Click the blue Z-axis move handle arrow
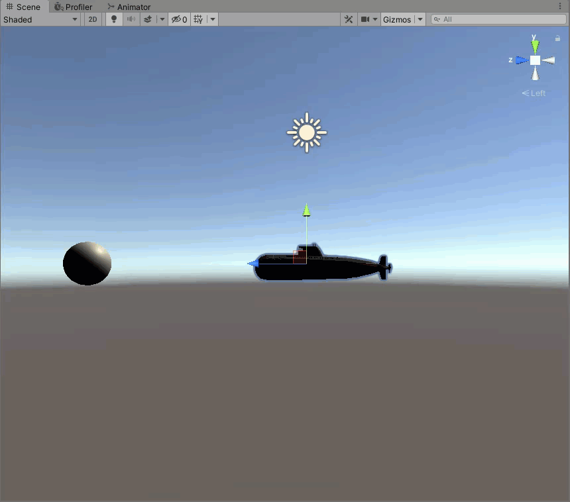Screen dimensions: 570x502 point(253,264)
